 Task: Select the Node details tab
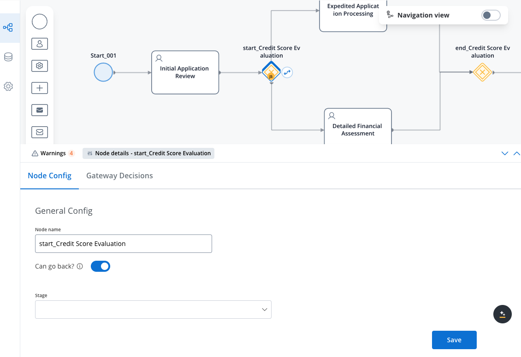[148, 153]
